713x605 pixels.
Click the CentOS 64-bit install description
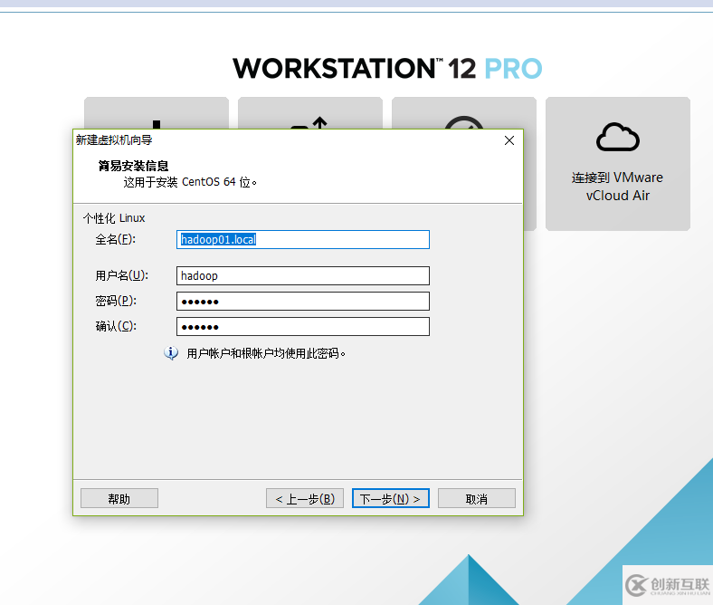(x=190, y=182)
